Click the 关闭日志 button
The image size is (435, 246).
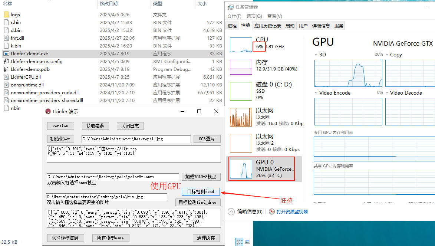point(130,126)
